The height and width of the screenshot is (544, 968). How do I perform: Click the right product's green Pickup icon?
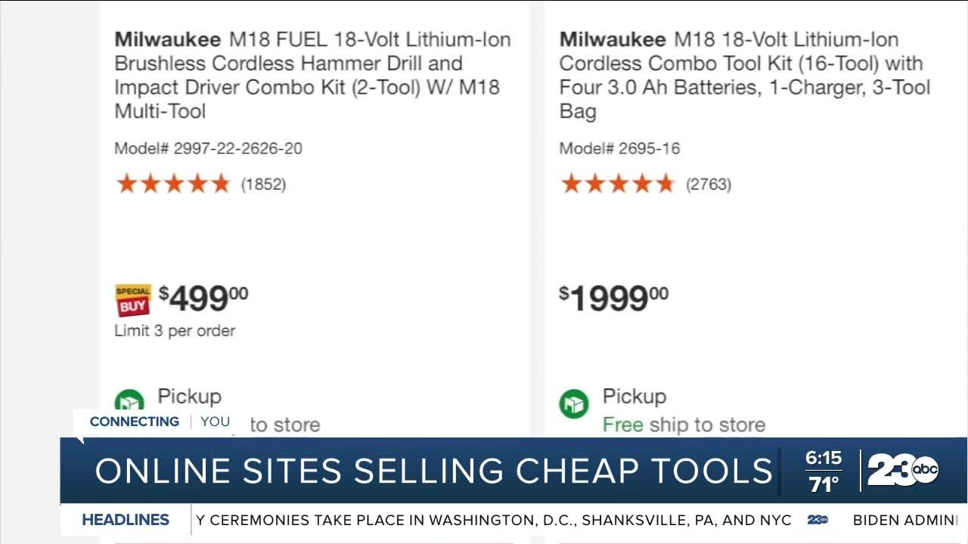point(574,403)
